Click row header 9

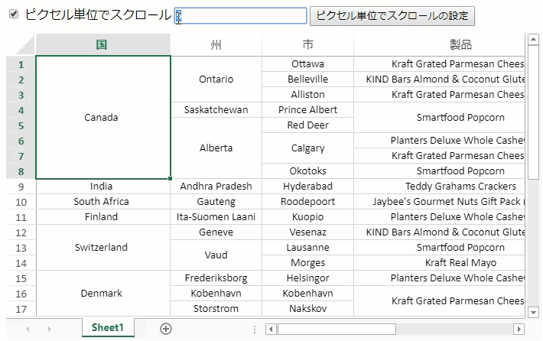point(21,187)
